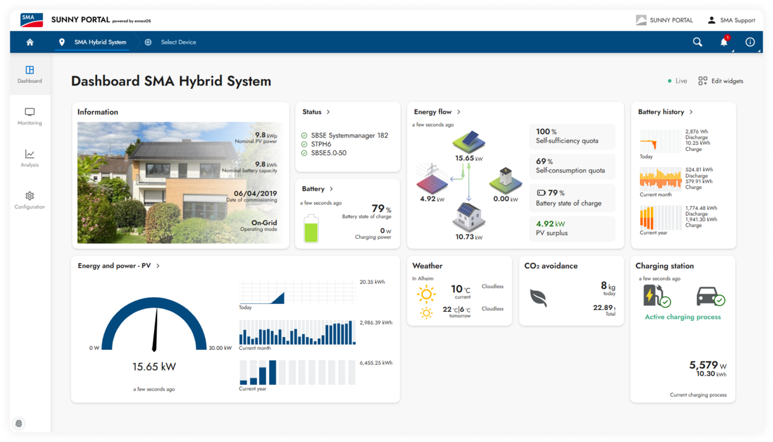This screenshot has height=442, width=773.
Task: Click the Self-sufficiency quota tile
Action: point(573,137)
